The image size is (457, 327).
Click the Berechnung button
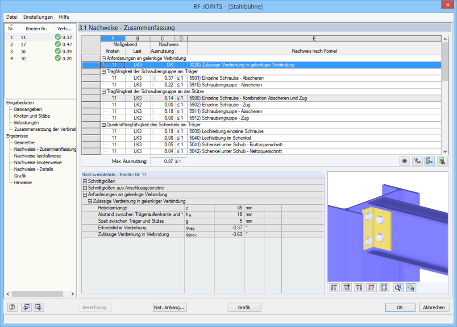pos(95,307)
